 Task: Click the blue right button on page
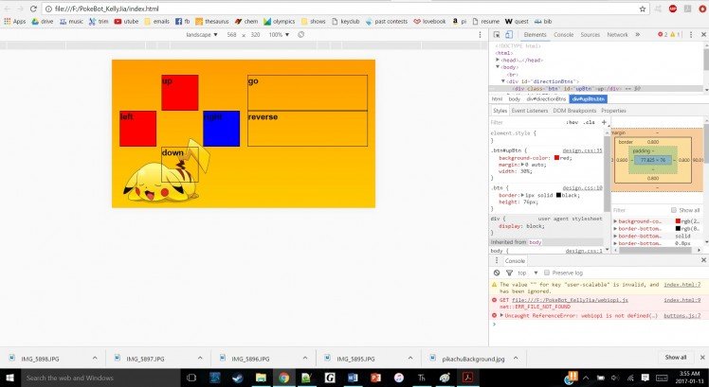coord(222,129)
